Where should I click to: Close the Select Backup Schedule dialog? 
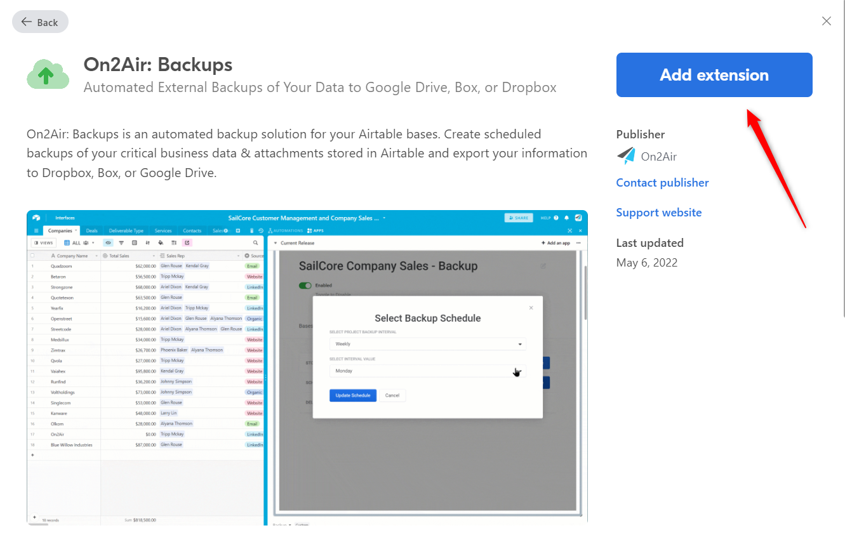(531, 308)
